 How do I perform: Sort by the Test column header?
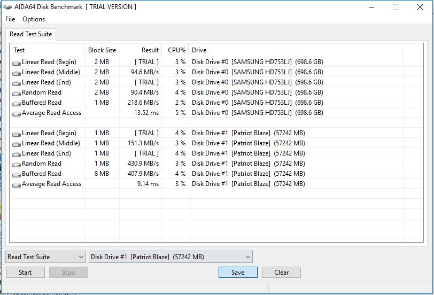47,50
